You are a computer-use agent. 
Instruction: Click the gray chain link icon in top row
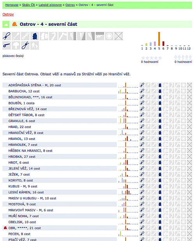[25, 36]
